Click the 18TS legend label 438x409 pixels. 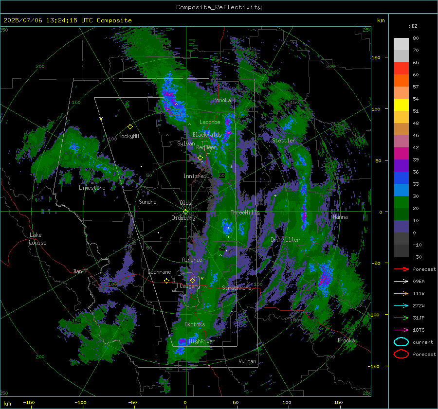[419, 330]
